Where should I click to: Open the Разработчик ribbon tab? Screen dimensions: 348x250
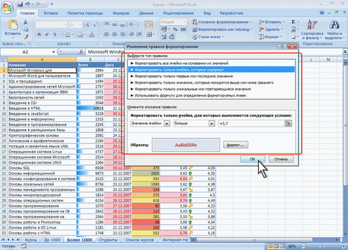coord(231,13)
